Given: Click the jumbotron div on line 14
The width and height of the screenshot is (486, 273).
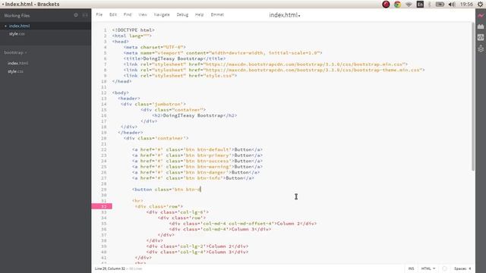Looking at the screenshot, I should pyautogui.click(x=153, y=104).
